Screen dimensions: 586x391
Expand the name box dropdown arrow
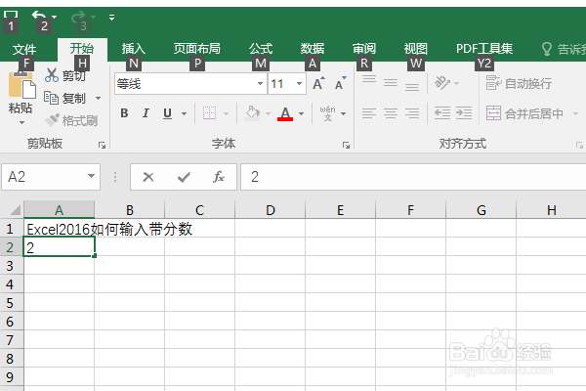[91, 176]
